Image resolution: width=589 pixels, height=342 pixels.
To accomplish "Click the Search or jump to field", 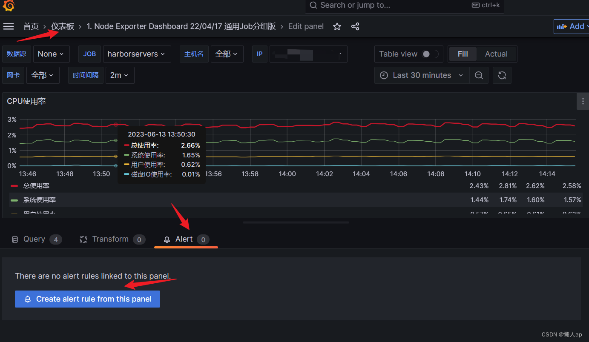I will pos(405,6).
